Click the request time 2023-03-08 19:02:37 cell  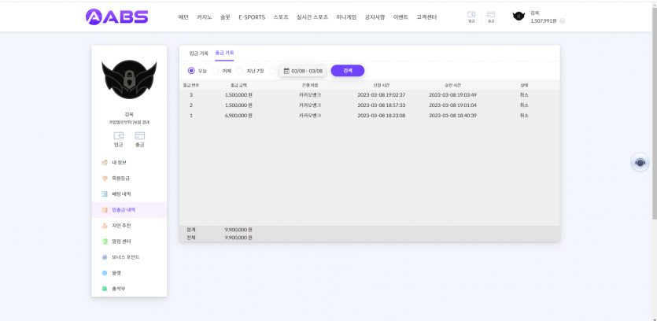coord(382,95)
